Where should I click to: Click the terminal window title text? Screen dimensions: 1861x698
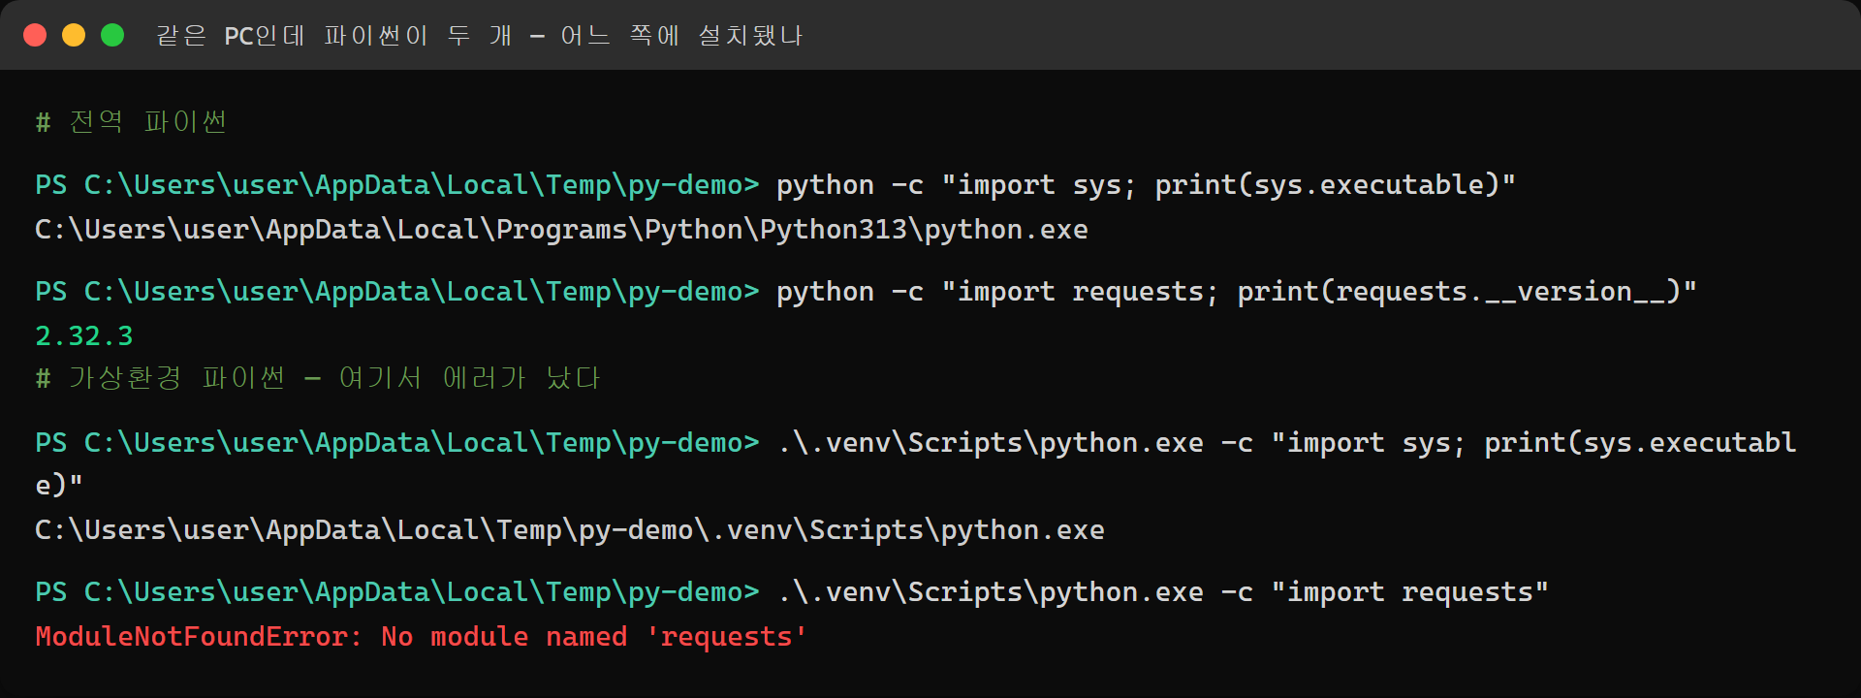click(480, 36)
